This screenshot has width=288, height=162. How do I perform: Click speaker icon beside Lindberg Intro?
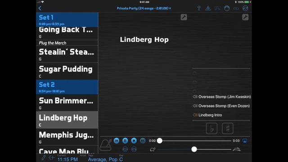(195, 115)
